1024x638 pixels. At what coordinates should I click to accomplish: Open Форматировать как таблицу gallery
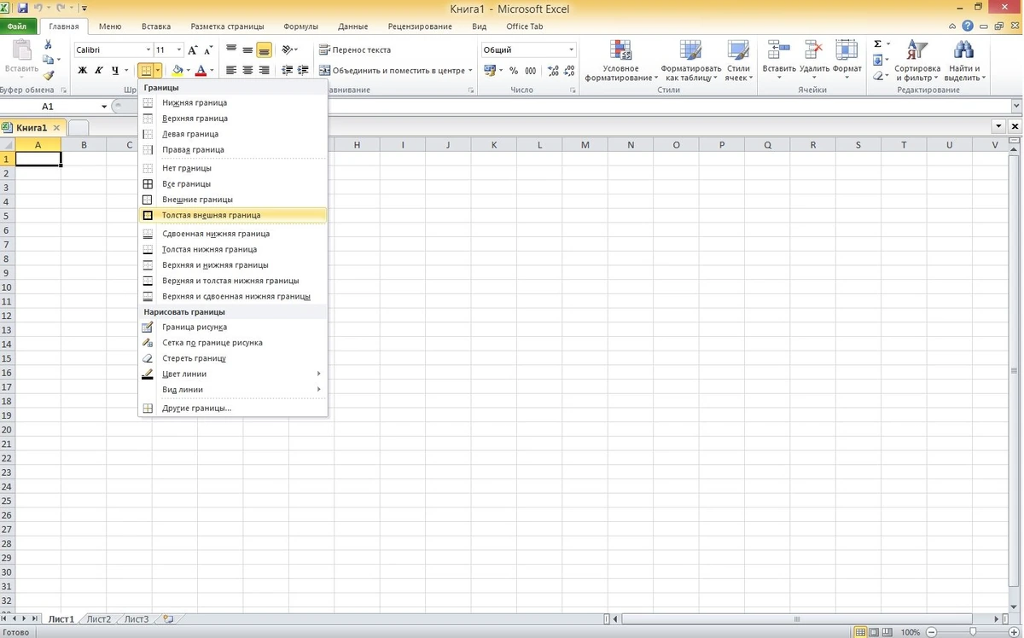tap(690, 61)
